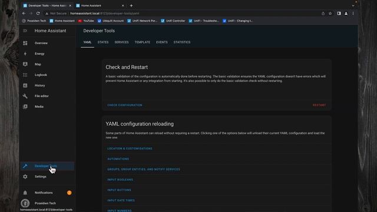Open the Map sidebar icon
This screenshot has width=377, height=212.
[x=25, y=64]
